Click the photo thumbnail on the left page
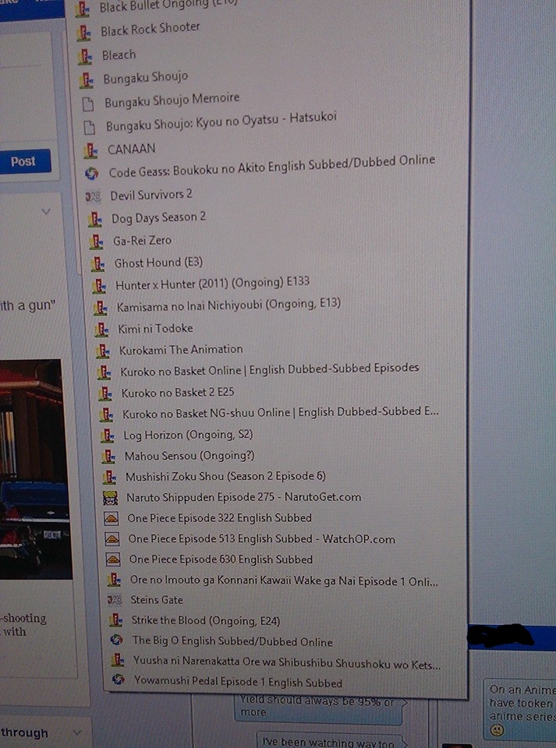This screenshot has width=556, height=748. pos(34,469)
